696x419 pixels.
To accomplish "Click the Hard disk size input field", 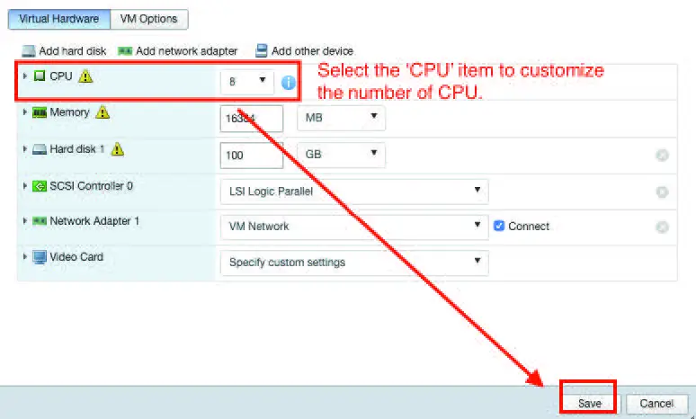I will coord(251,155).
